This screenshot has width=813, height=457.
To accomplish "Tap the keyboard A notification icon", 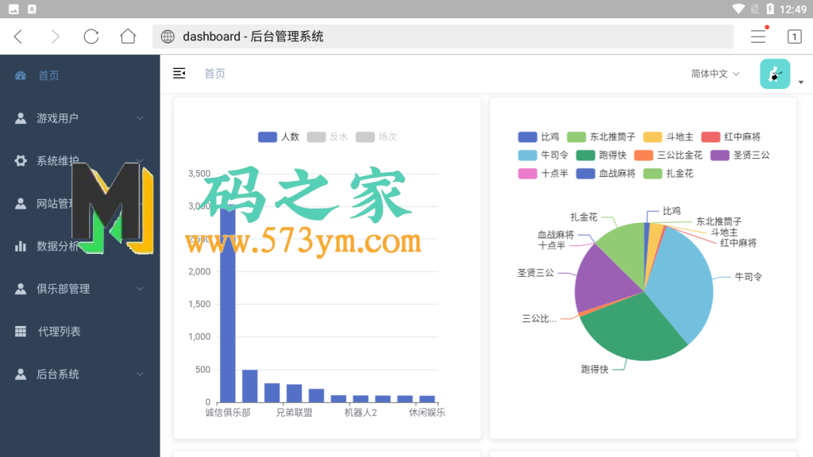I will (32, 9).
